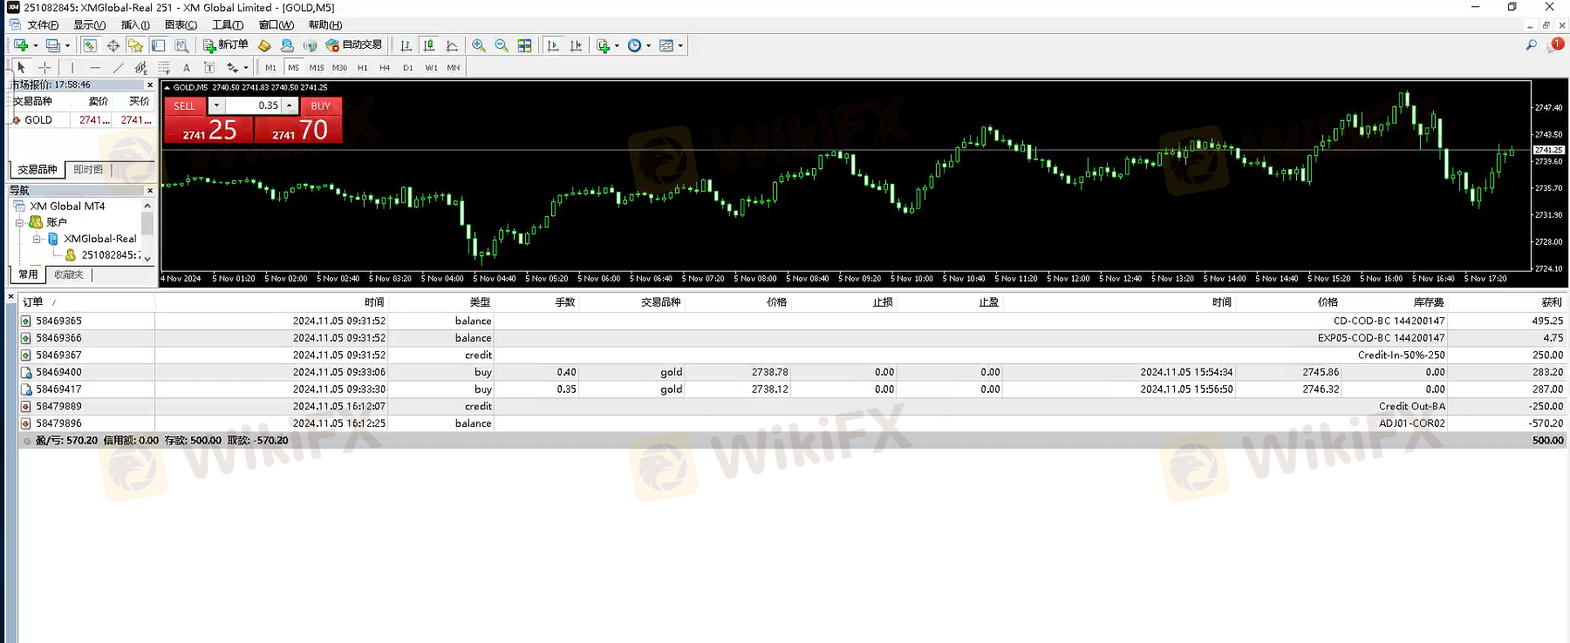
Task: Close the Market Watch panel
Action: click(150, 85)
